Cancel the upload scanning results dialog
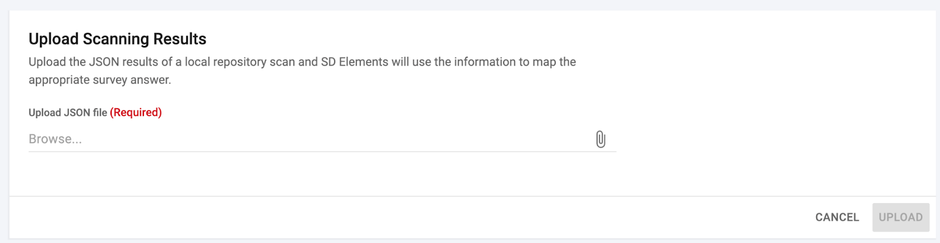Viewport: 940px width, 243px height. point(837,217)
